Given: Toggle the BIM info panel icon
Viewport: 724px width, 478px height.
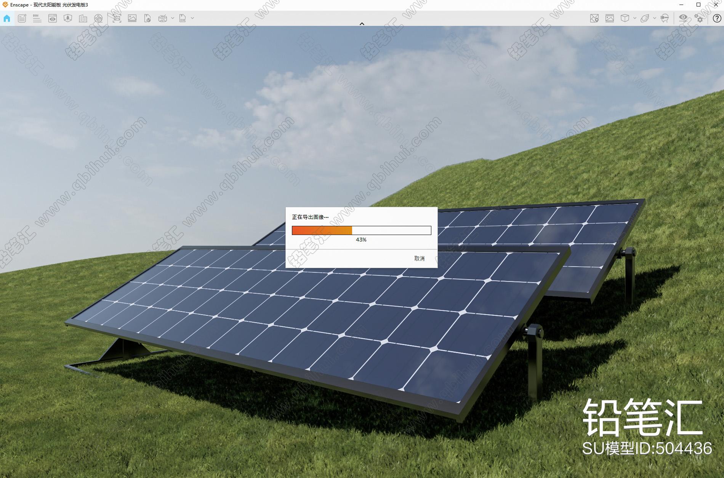Looking at the screenshot, I should click(37, 18).
